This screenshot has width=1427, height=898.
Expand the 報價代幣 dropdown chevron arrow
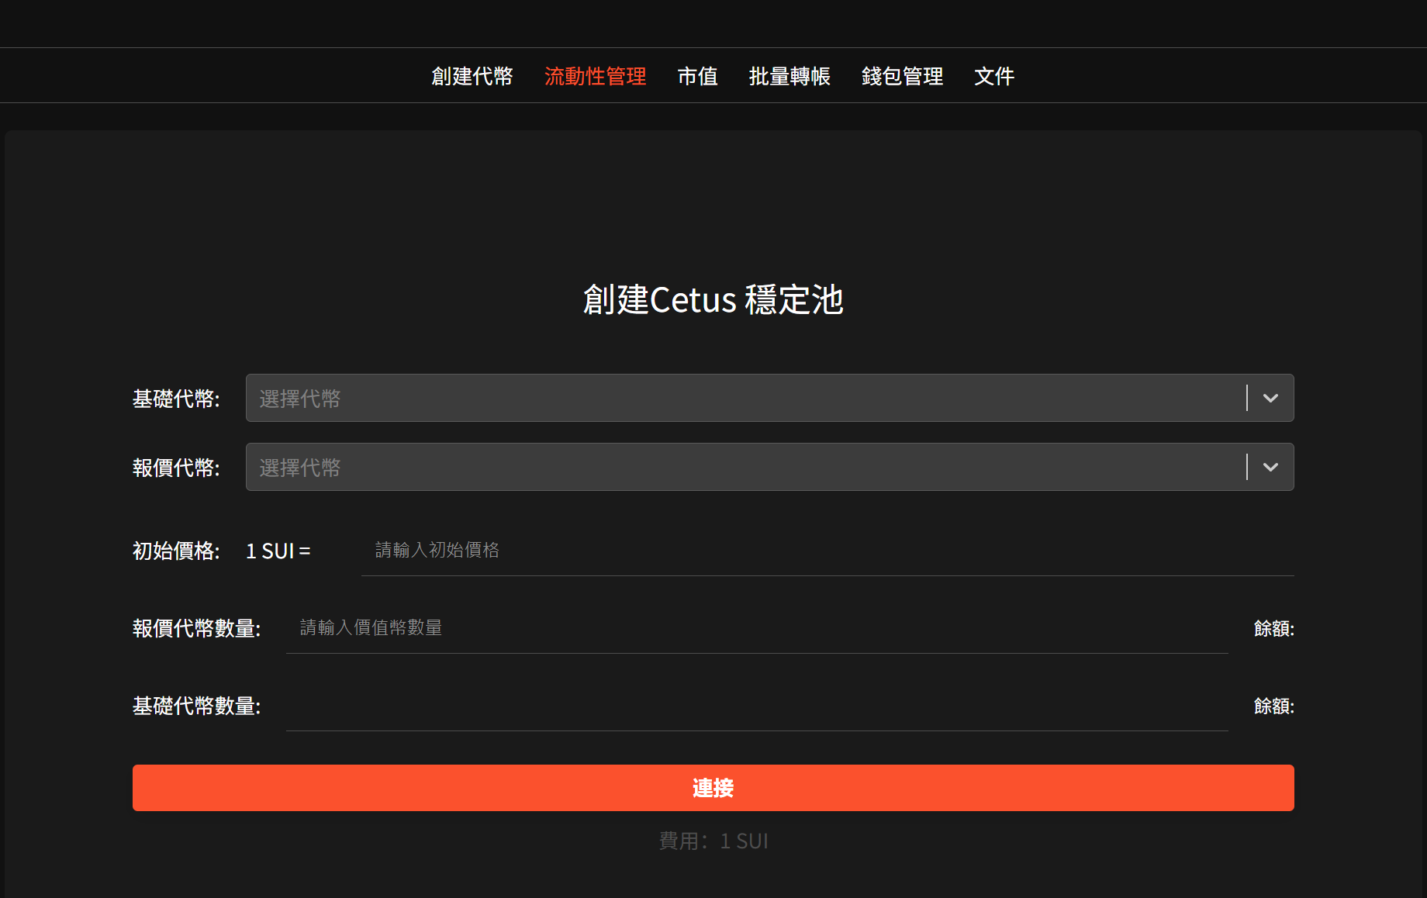(1270, 467)
